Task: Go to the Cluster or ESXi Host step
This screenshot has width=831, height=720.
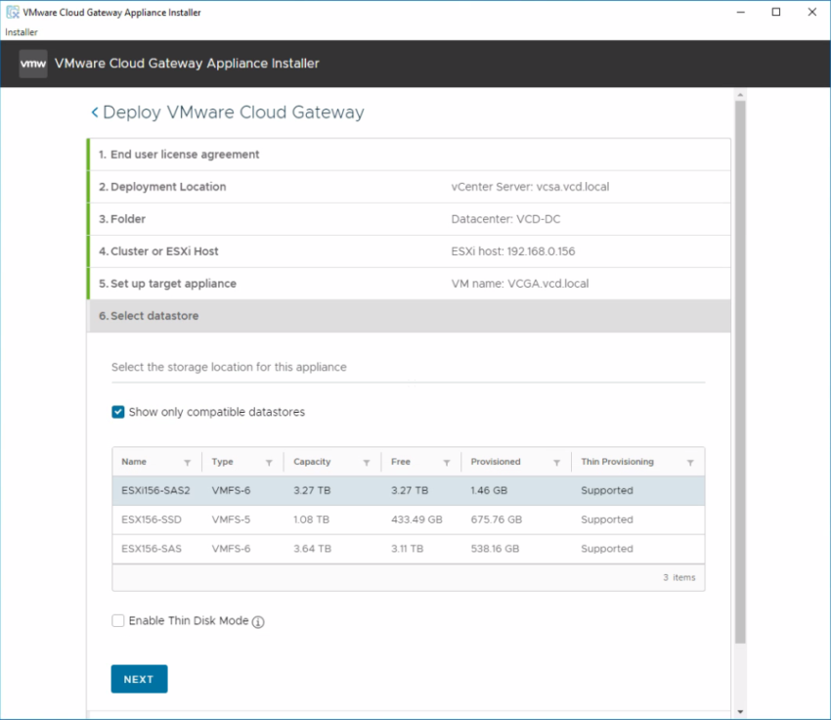Action: 408,250
